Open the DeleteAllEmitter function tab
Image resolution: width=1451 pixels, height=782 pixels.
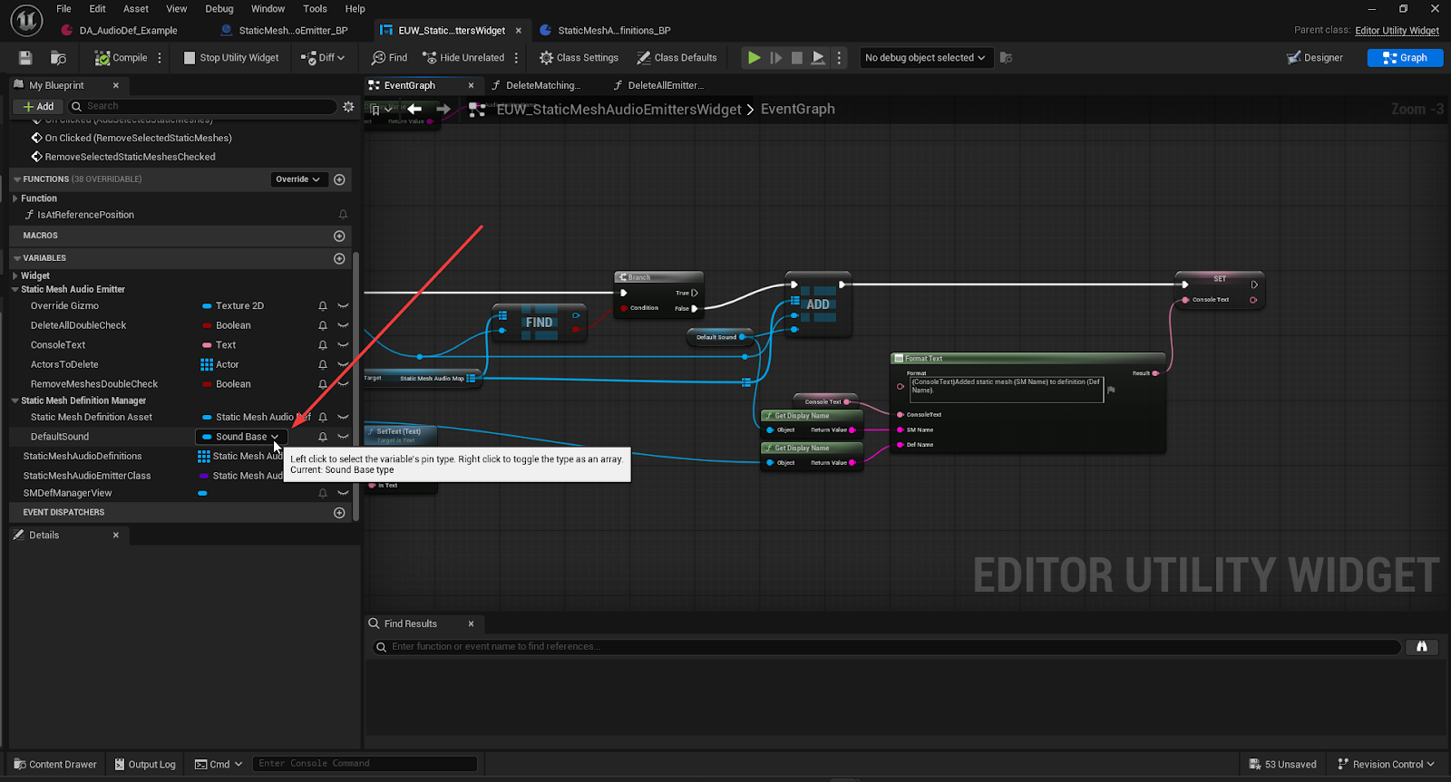pyautogui.click(x=665, y=85)
